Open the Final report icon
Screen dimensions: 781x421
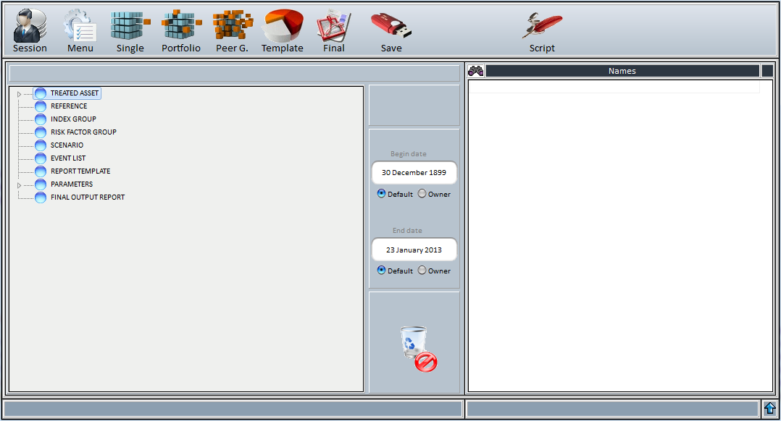(x=334, y=26)
